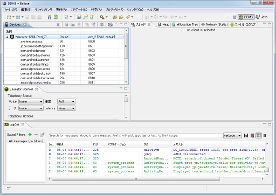
Task: Open the Latency dropdown set to None
Action: coord(66,108)
